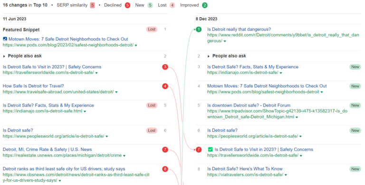
Task: Click the green checkmark icon next to travellersworldwide result
Action: click(x=210, y=149)
